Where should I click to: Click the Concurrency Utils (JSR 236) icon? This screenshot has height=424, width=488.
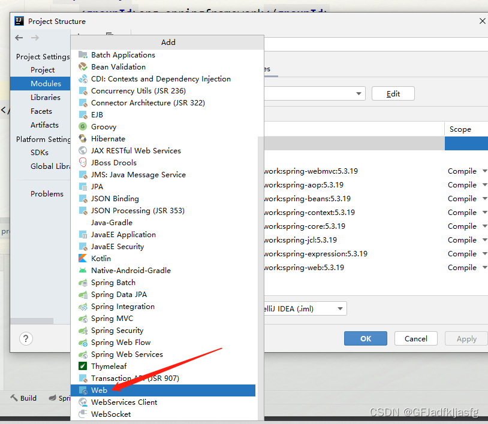(x=83, y=91)
